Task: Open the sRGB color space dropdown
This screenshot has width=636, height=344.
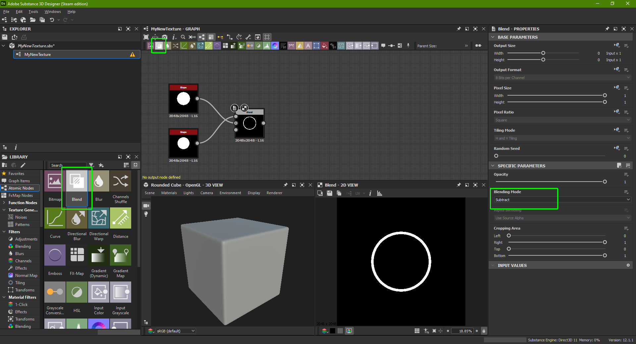Action: (176, 331)
